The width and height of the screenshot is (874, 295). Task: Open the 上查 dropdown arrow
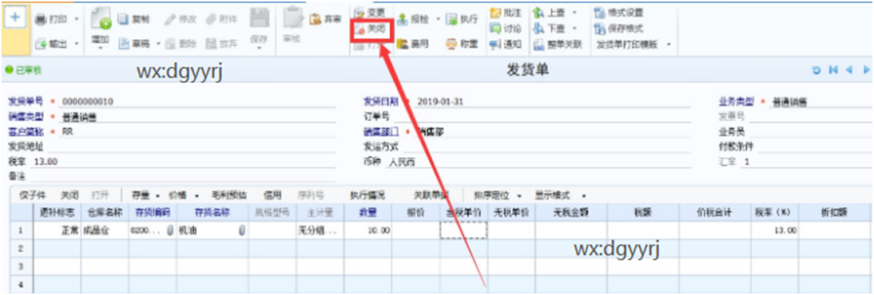pos(574,12)
